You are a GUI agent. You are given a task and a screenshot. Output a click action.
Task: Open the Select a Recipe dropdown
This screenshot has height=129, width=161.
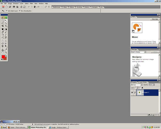(x=139, y=52)
